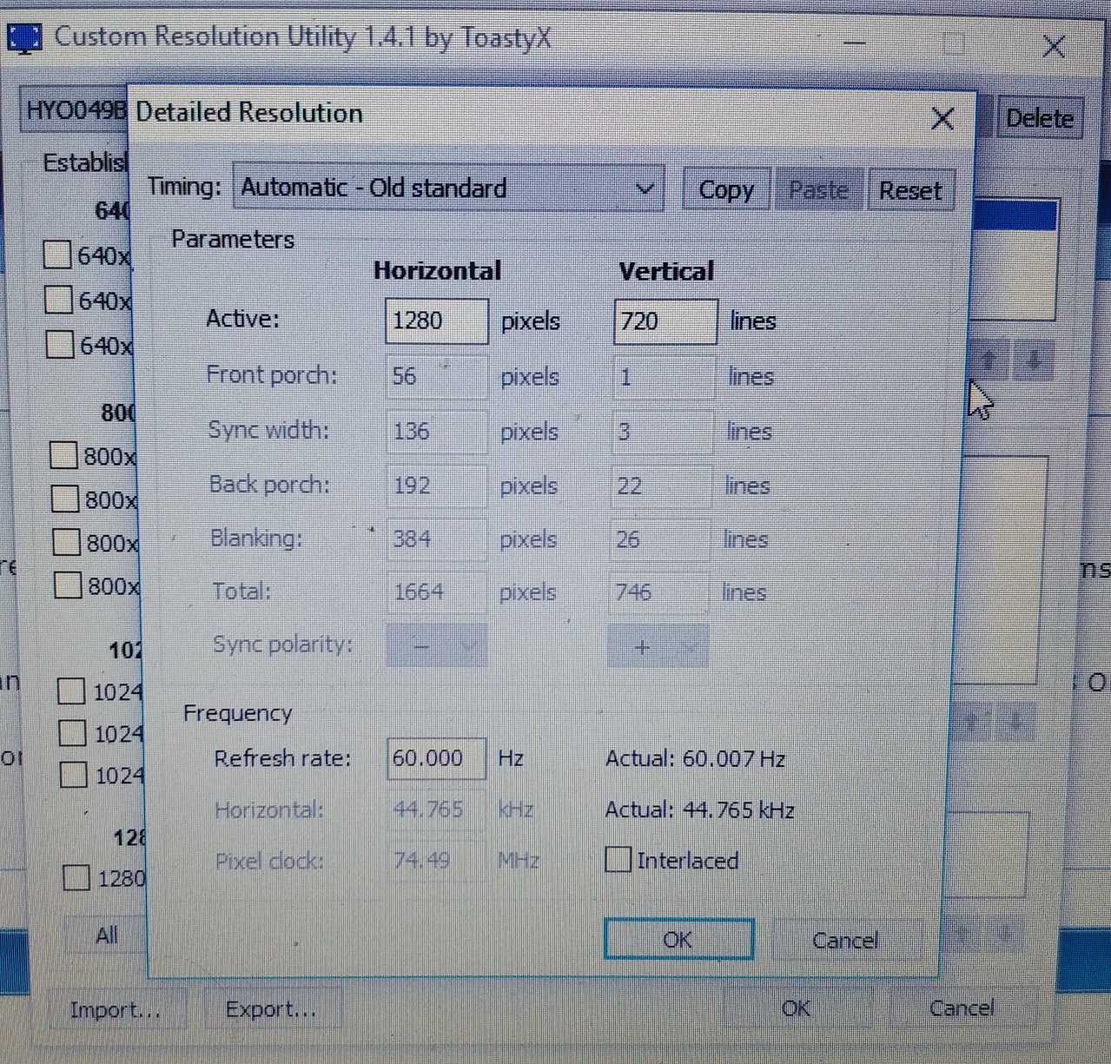Click the Refresh rate input field
This screenshot has width=1111, height=1064.
coord(436,758)
